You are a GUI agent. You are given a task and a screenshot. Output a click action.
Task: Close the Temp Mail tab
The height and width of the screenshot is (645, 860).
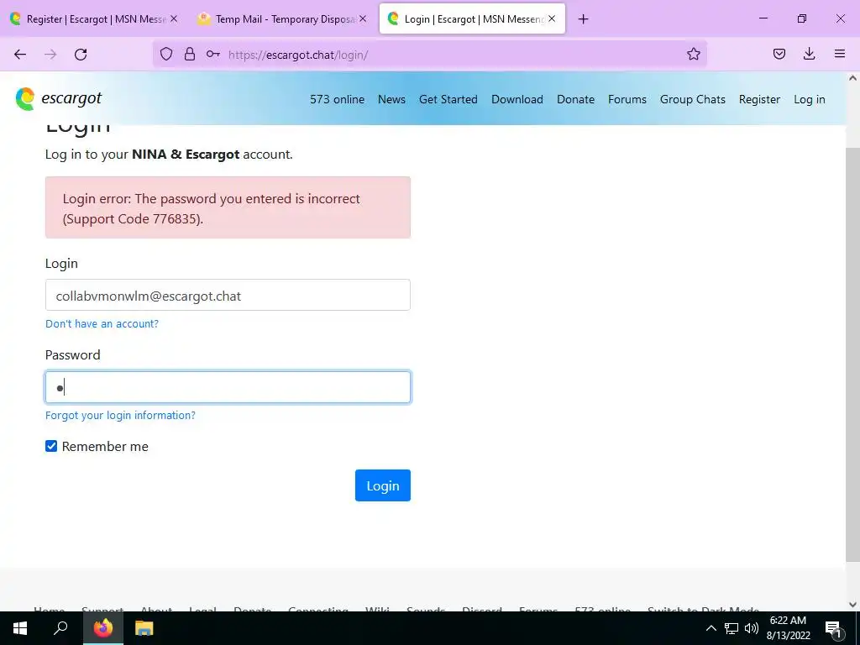pyautogui.click(x=363, y=18)
